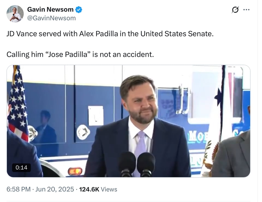Open the Grok explain-post icon
Viewport: 262px width, 202px height.
[234, 10]
